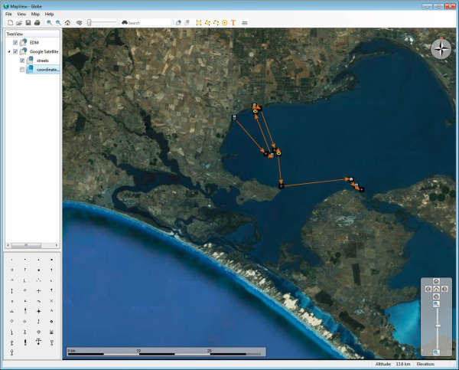The height and width of the screenshot is (370, 459).
Task: Open the View menu
Action: click(21, 14)
